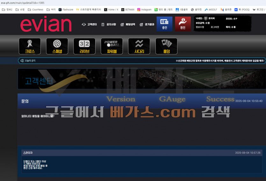The width and height of the screenshot is (266, 181).
Task: Click the reply timestamp 2025-06-04 10:57:26
Action: (248, 153)
